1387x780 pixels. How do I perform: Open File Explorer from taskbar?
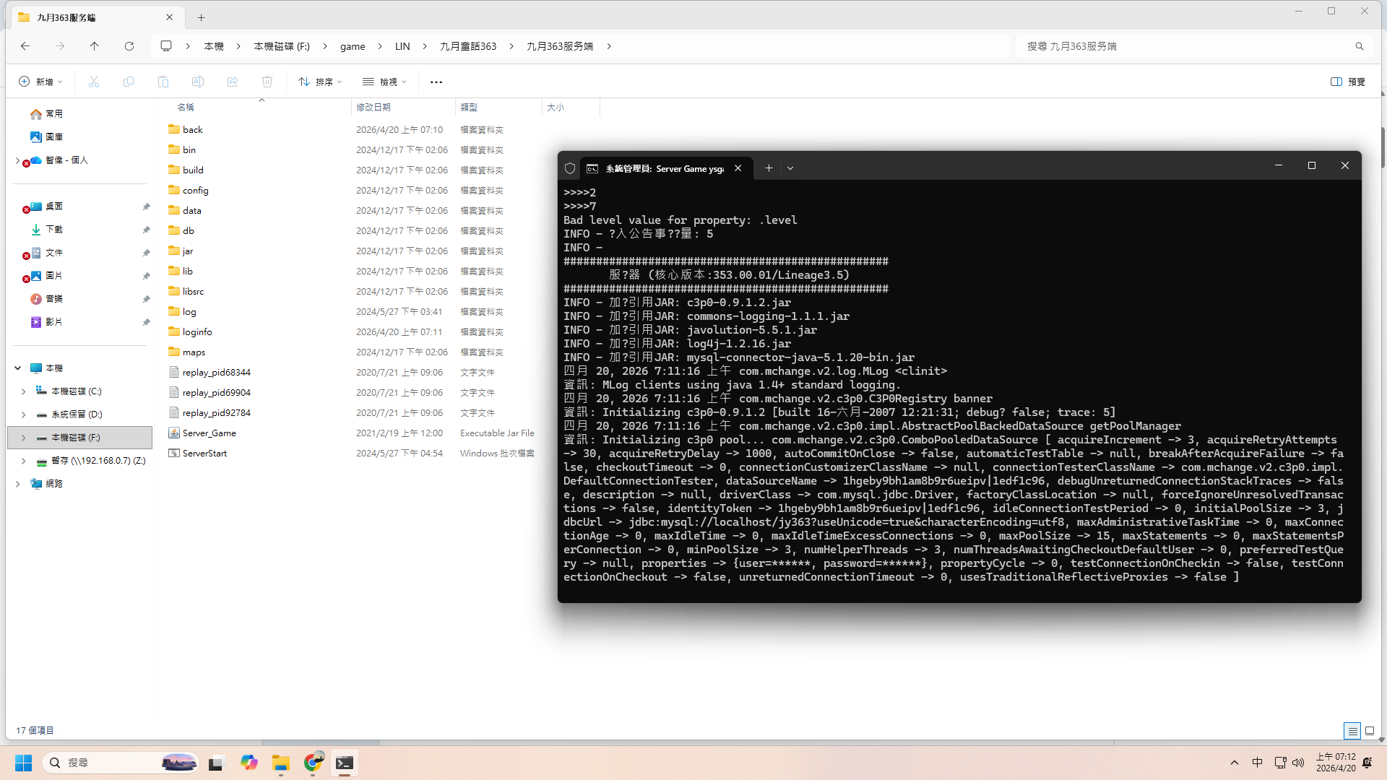pos(281,763)
